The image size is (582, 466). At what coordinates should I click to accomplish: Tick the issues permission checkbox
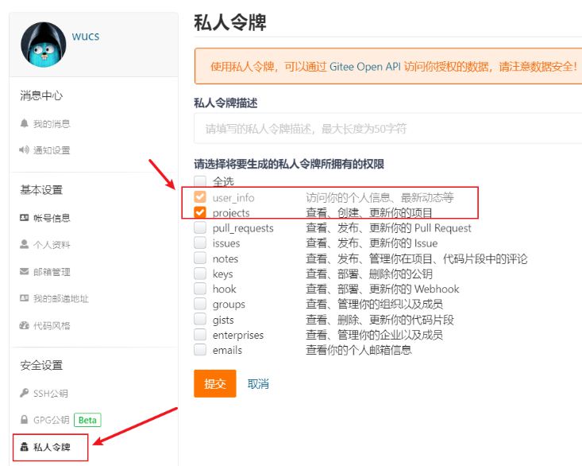[x=200, y=243]
